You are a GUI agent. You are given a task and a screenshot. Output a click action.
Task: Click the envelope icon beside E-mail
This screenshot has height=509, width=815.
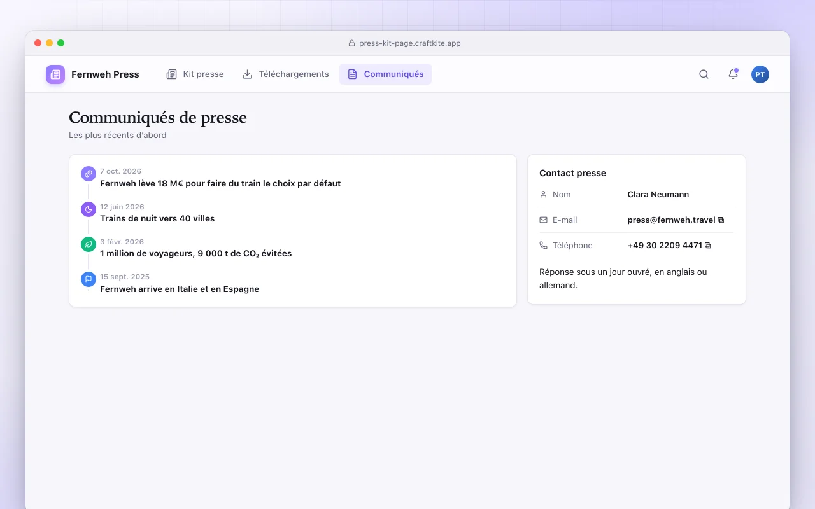(x=543, y=220)
